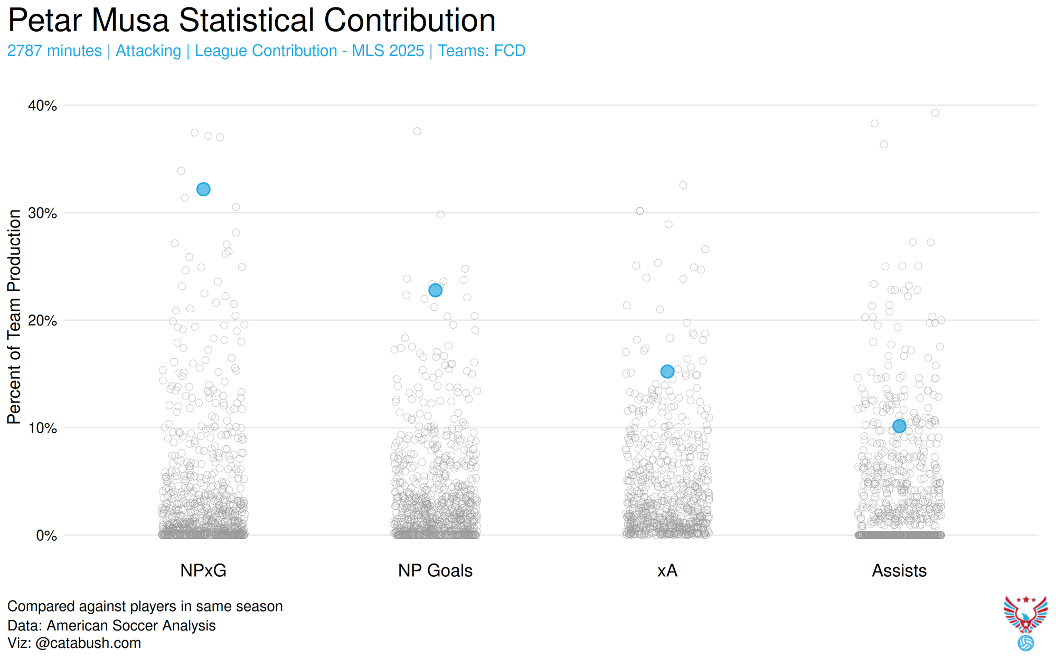Click the 0% y-axis tick label
1056x659 pixels.
pyautogui.click(x=46, y=536)
